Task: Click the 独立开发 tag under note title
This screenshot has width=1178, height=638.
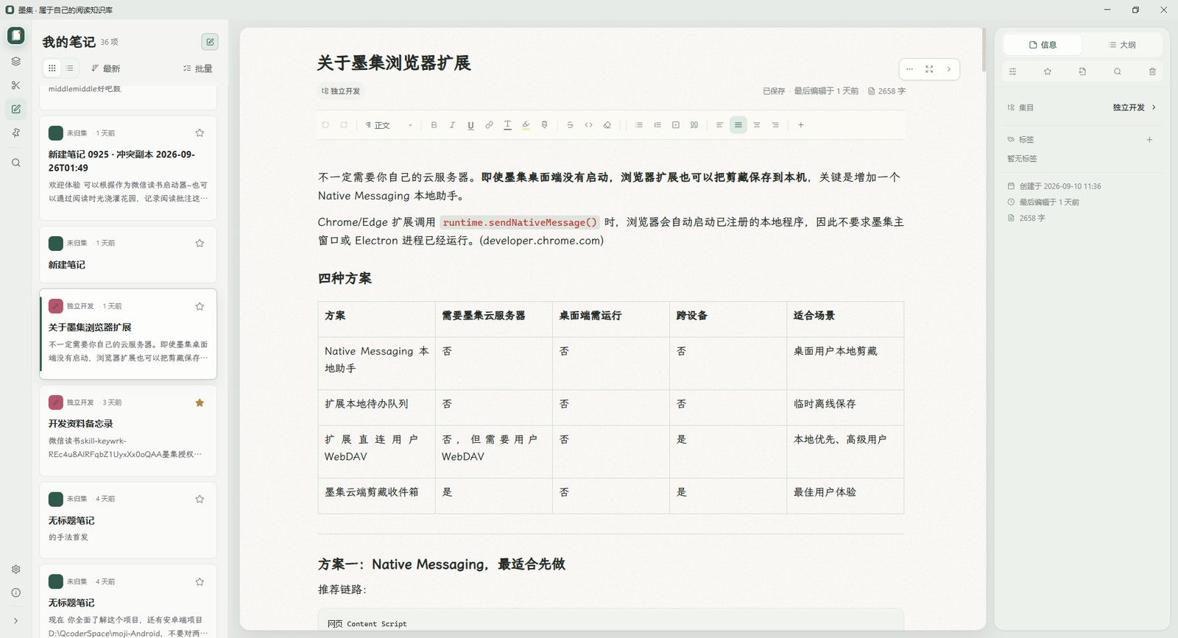Action: 340,91
